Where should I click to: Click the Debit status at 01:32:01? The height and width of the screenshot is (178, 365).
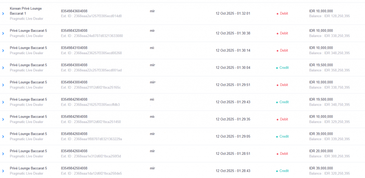(284, 14)
